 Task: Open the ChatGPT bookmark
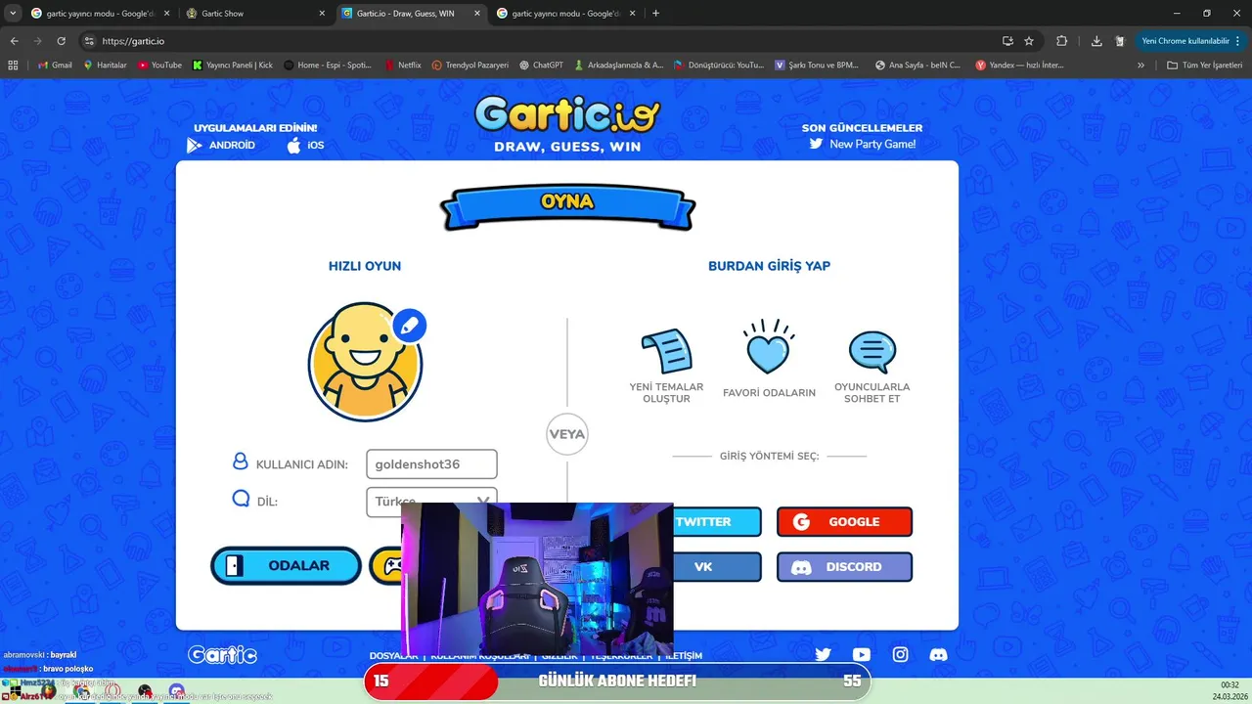(x=541, y=66)
